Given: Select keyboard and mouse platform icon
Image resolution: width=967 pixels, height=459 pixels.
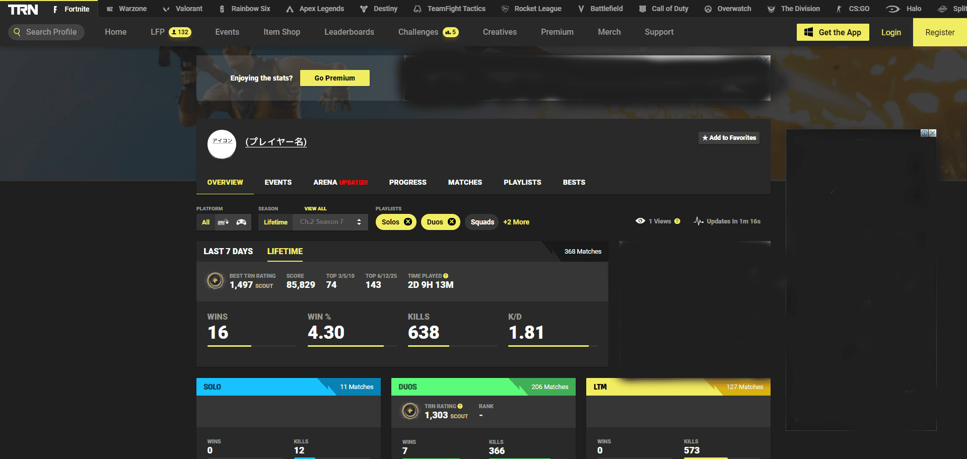Looking at the screenshot, I should (223, 222).
